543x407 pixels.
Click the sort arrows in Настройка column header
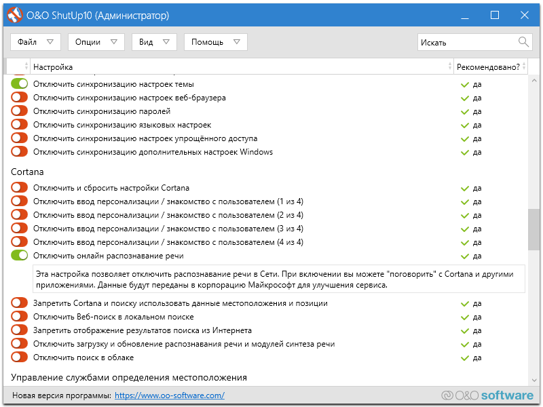(449, 66)
